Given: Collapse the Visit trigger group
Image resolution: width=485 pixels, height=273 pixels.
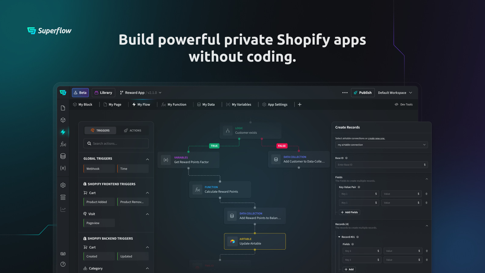Looking at the screenshot, I should 147,214.
